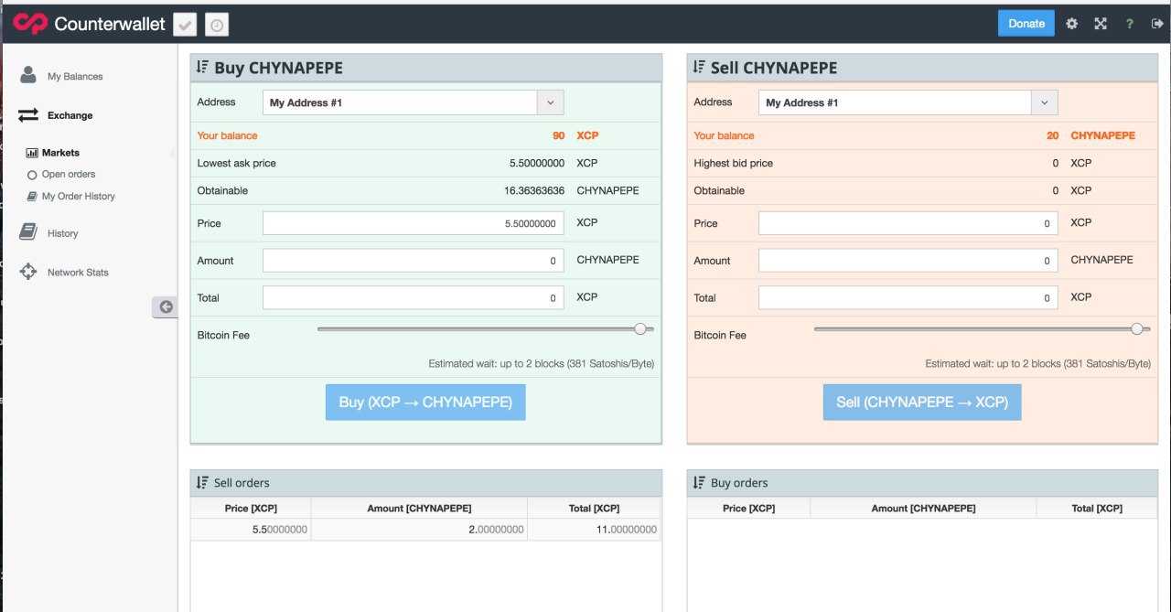1171x612 pixels.
Task: Click Sell (CHYNAPEPE → XCP) button
Action: [x=922, y=403]
